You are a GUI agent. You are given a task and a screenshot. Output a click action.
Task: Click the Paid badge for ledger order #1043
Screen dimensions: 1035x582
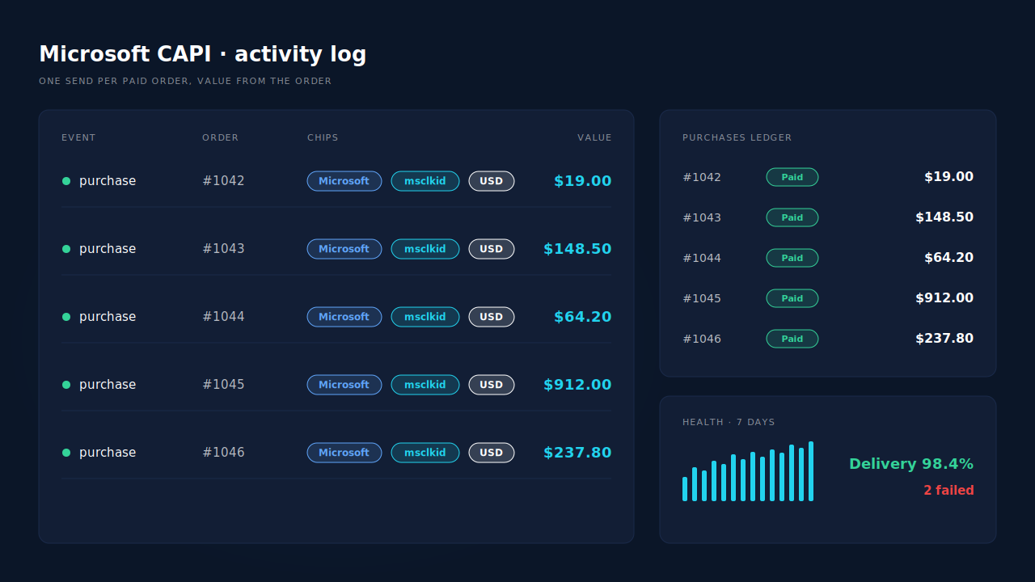[792, 217]
